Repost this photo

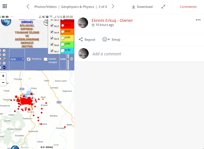coord(87,39)
